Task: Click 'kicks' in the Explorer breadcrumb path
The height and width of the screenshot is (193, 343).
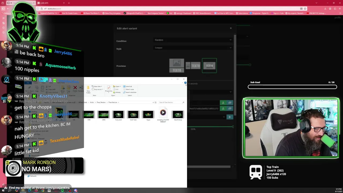Action: pyautogui.click(x=92, y=102)
